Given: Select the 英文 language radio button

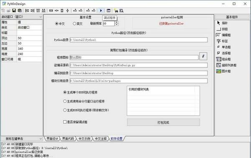Looking at the screenshot, I should tap(74, 23).
